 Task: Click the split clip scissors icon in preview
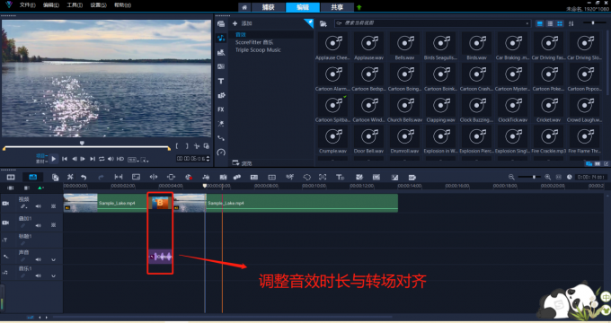(197, 146)
